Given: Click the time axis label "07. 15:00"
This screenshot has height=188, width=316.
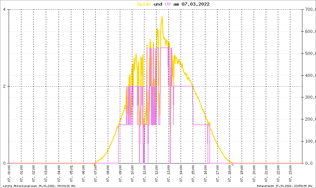Looking at the screenshot, I should pyautogui.click(x=193, y=173).
